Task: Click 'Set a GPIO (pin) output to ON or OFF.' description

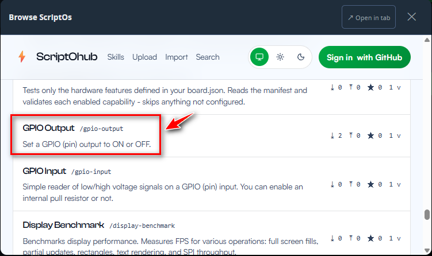Action: (x=87, y=144)
